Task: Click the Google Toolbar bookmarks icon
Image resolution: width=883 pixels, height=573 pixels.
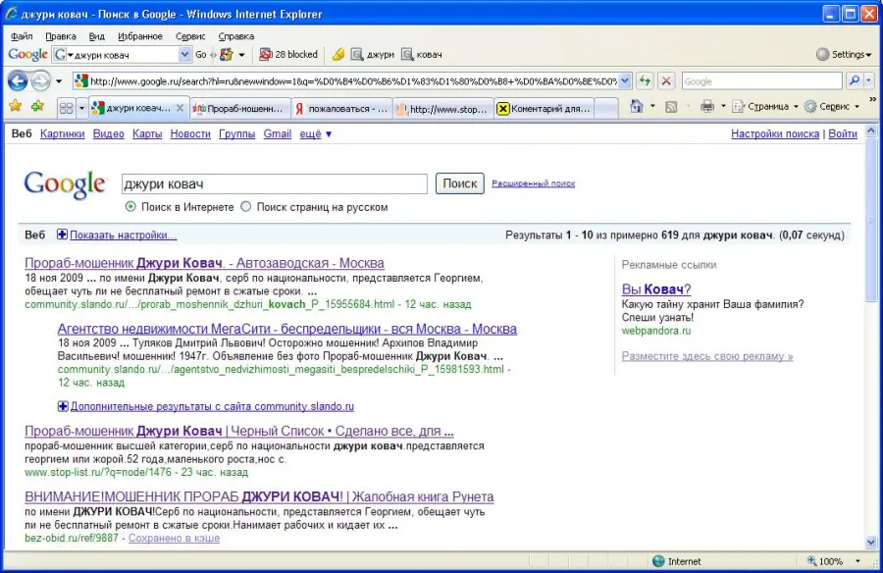Action: (x=227, y=55)
